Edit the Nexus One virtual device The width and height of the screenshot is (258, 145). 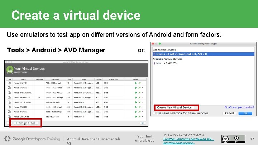[139, 117]
